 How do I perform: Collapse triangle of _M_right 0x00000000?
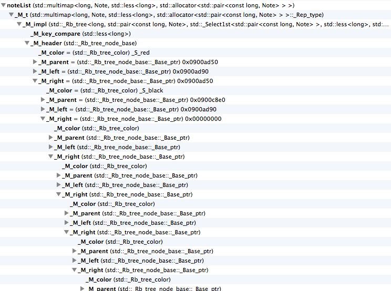pos(43,119)
